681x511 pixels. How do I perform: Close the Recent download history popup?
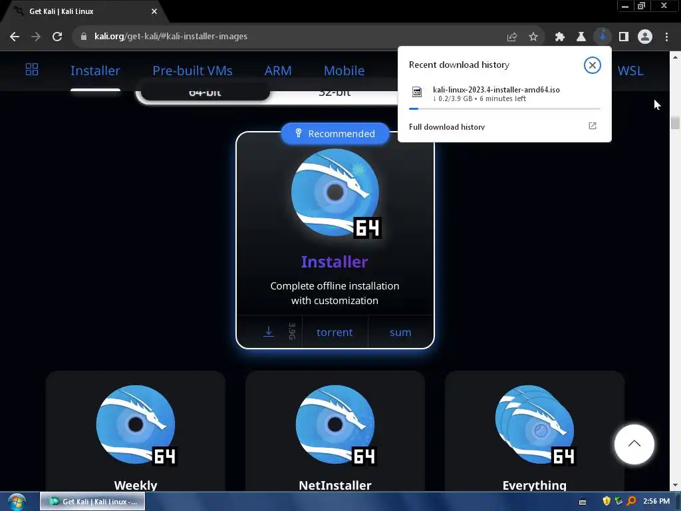592,65
